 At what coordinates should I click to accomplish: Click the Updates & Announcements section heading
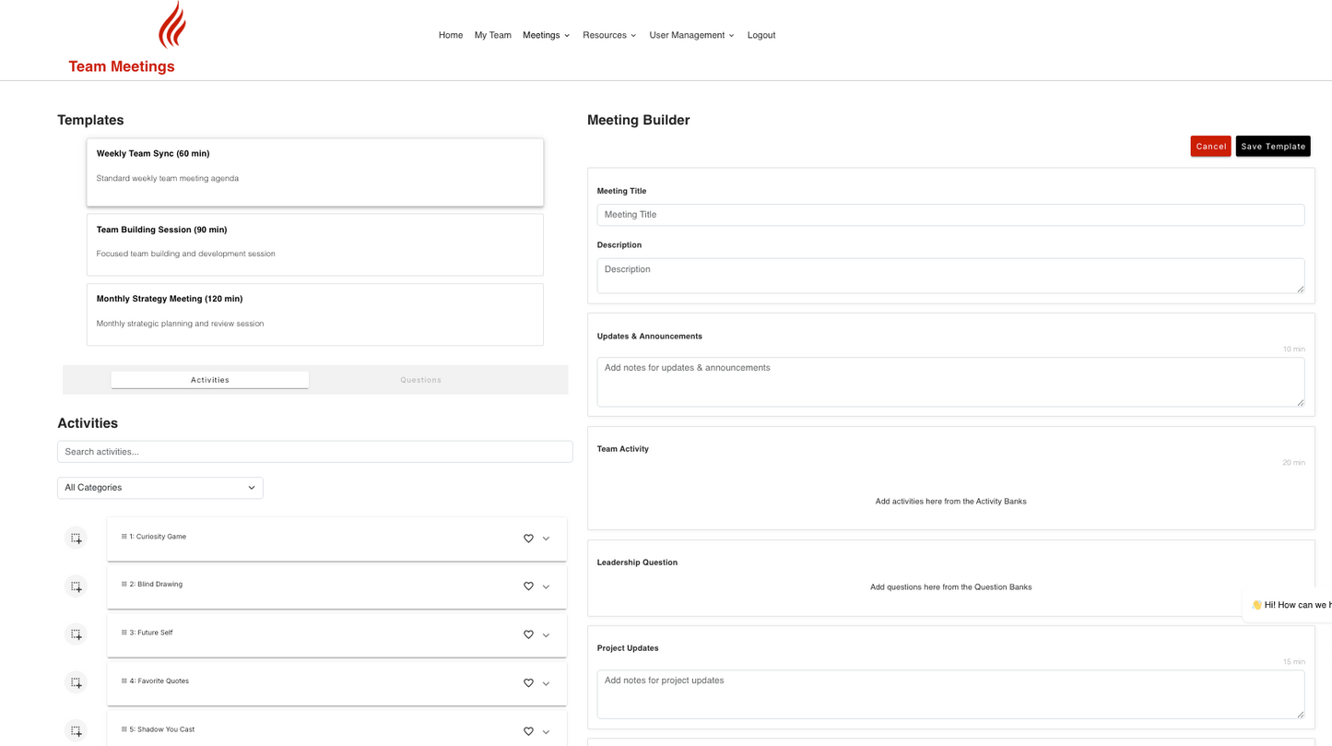(x=650, y=337)
